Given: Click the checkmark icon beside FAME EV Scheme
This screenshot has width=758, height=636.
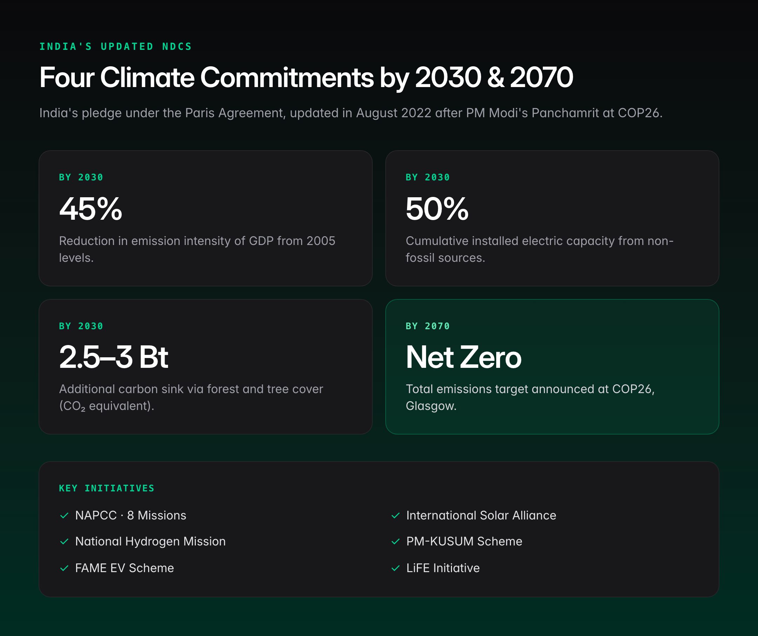Looking at the screenshot, I should 64,568.
